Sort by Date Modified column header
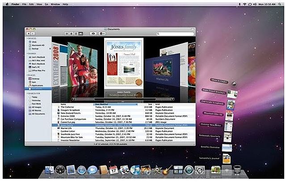 pyautogui.click(x=116, y=104)
